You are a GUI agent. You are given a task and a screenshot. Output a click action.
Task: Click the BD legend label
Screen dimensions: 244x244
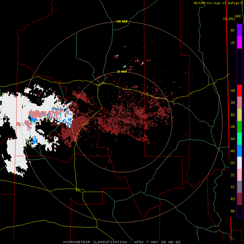pos(233,115)
